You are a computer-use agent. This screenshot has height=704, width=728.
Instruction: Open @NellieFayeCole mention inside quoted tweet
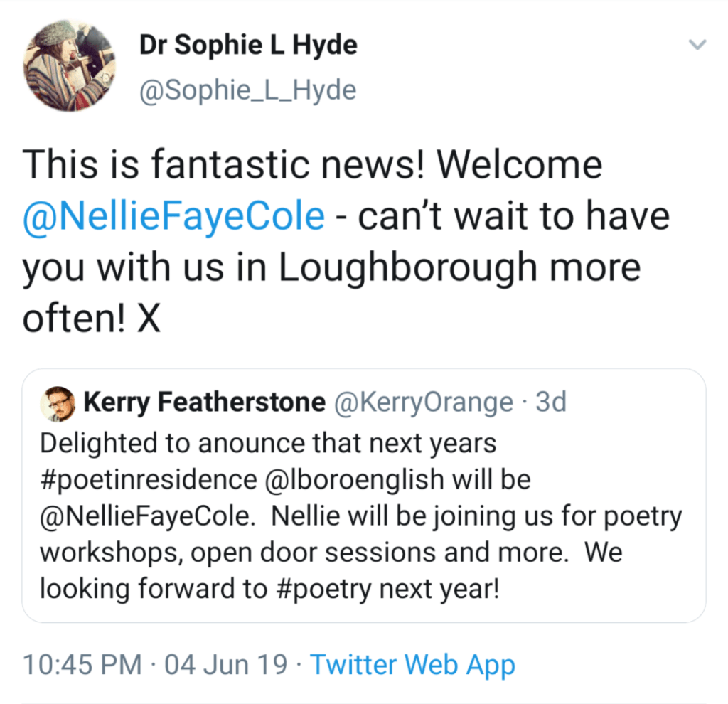click(146, 516)
